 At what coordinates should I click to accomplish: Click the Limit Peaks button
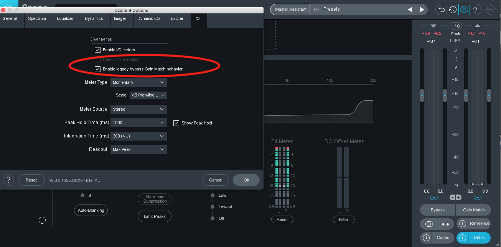tap(155, 216)
